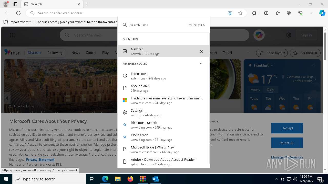
Task: Launch Copilot from the toolbar
Action: pos(322,13)
